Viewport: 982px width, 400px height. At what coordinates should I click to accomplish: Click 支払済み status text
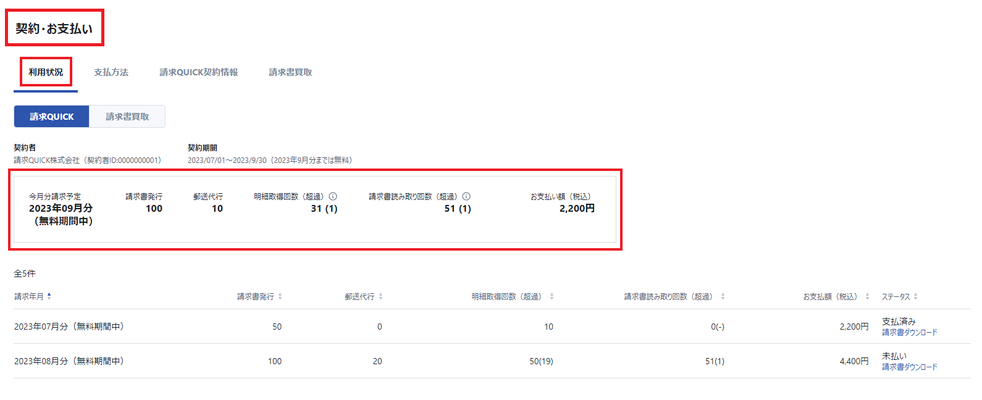click(899, 322)
